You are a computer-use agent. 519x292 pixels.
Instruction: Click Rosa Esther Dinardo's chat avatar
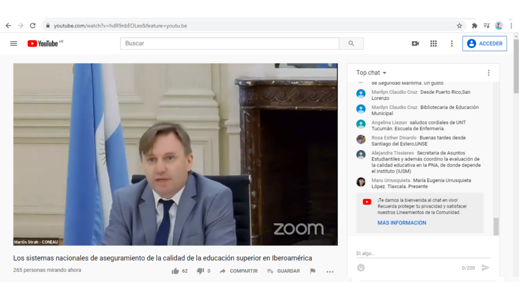pyautogui.click(x=361, y=139)
